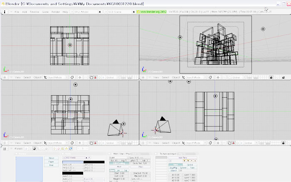Open Object Mode dropdown in top-left viewport

pos(56,77)
